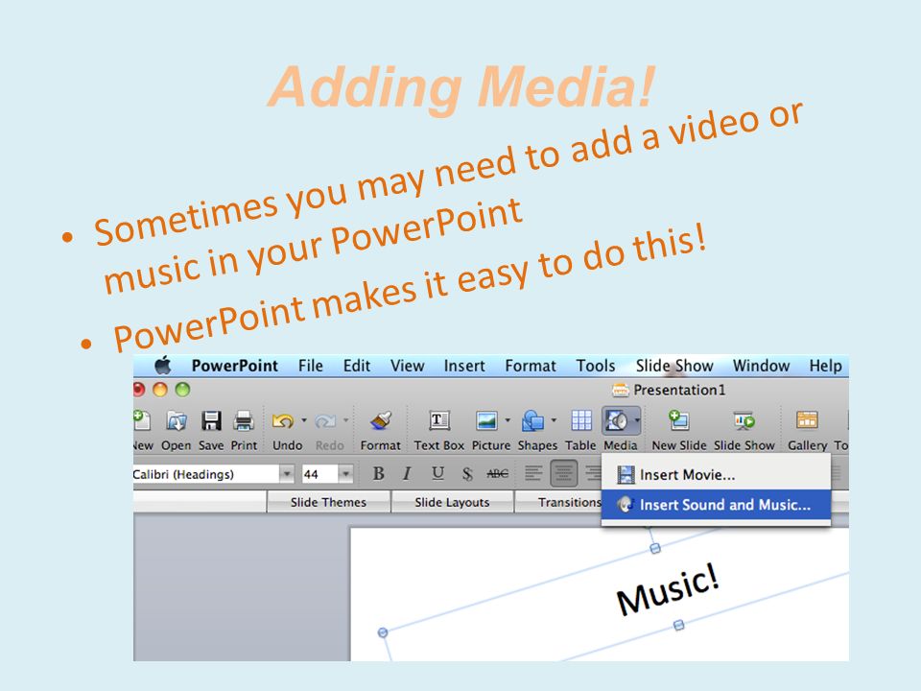
Task: Open the Undo history dropdown arrow
Action: 304,420
